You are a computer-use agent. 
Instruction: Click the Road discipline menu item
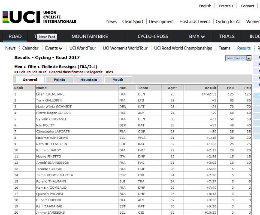[15, 37]
